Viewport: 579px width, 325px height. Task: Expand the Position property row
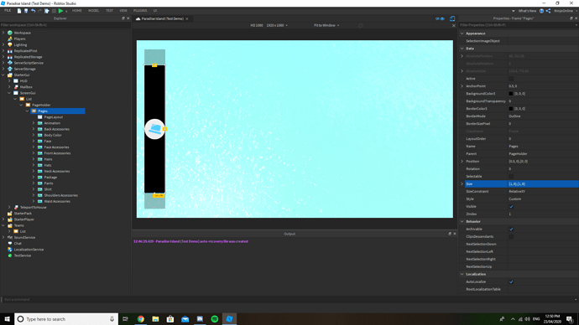click(x=462, y=161)
